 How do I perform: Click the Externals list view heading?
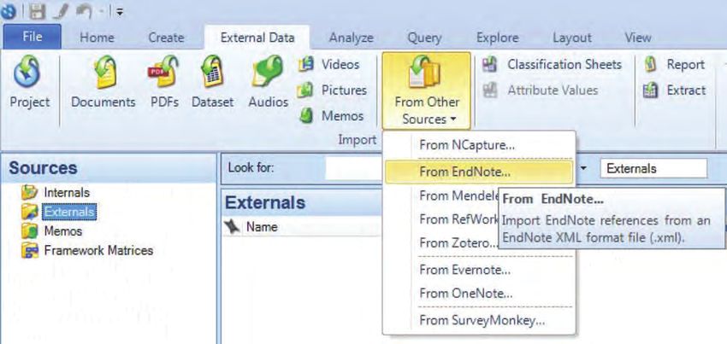click(265, 202)
